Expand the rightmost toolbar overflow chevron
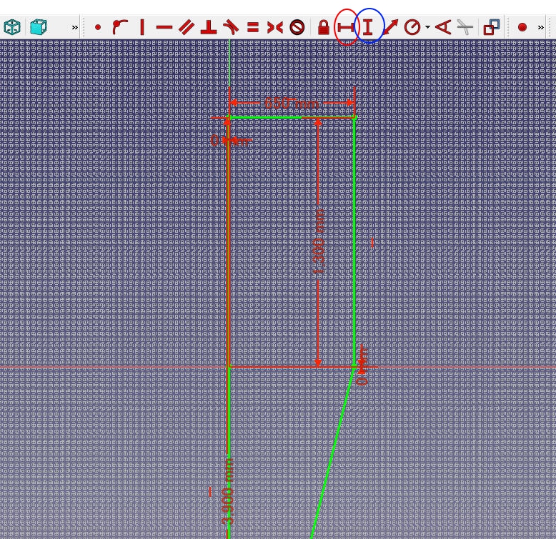Viewport: 556px width, 539px height. tap(541, 27)
